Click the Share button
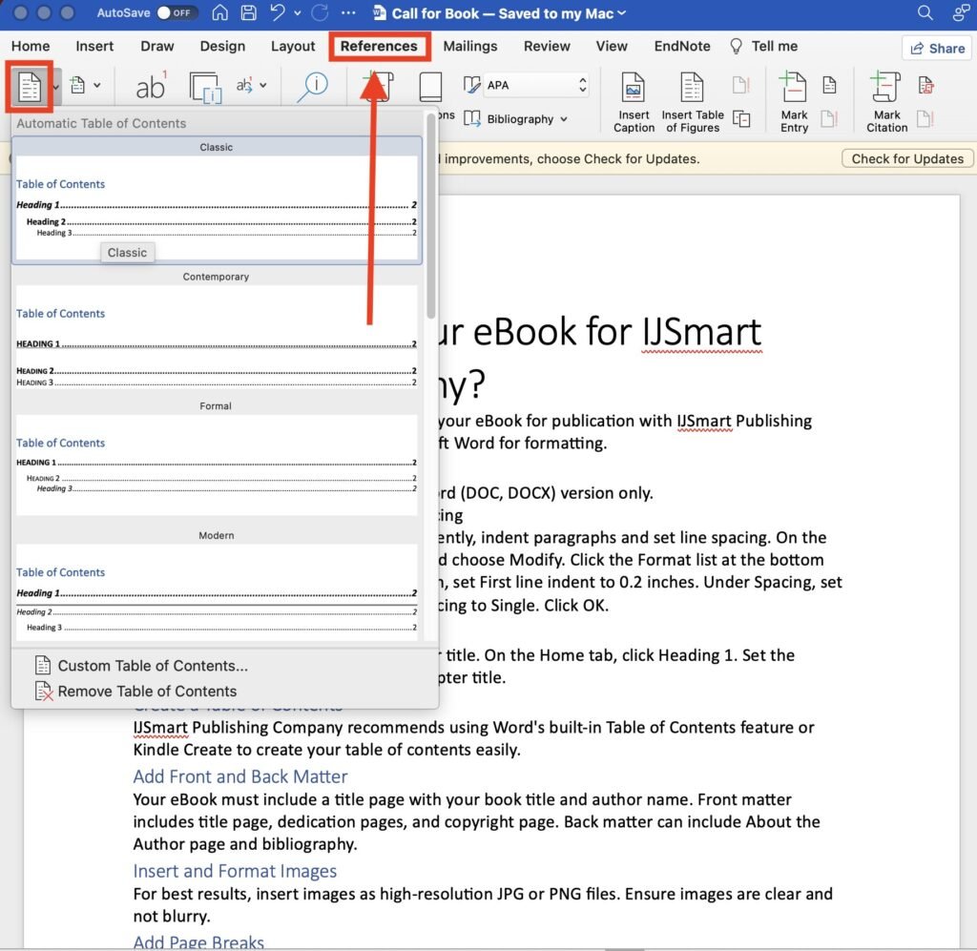This screenshot has height=951, width=977. click(x=937, y=48)
